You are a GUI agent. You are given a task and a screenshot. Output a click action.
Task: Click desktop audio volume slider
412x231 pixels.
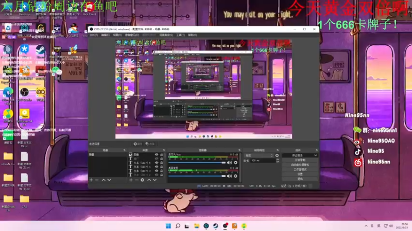pos(197,176)
